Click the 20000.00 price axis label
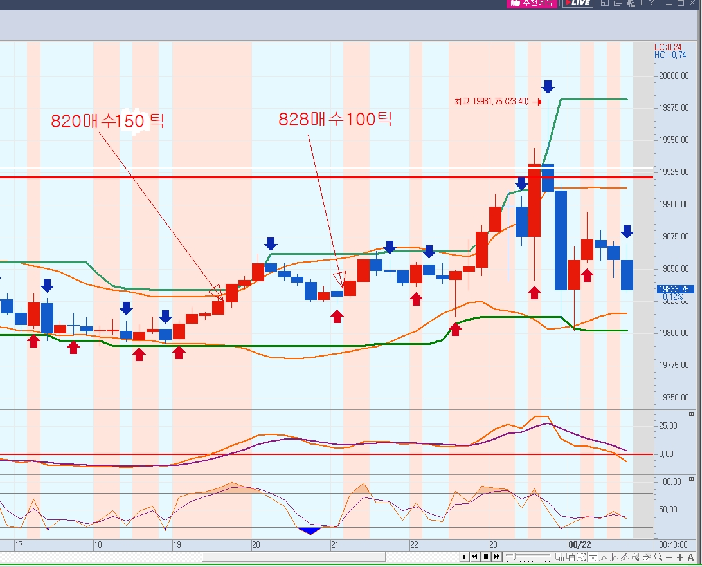Screen dimensions: 702x567 [x=674, y=75]
